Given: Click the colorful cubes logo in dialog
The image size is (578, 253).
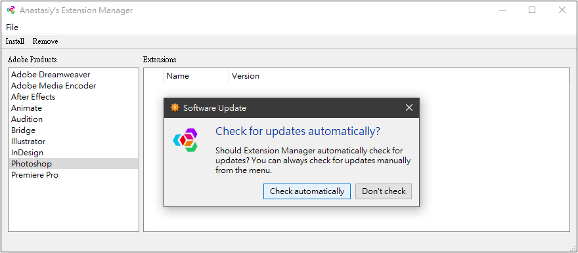Looking at the screenshot, I should point(186,140).
